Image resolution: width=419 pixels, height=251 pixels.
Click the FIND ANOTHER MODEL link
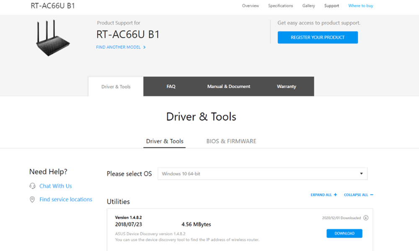[119, 47]
